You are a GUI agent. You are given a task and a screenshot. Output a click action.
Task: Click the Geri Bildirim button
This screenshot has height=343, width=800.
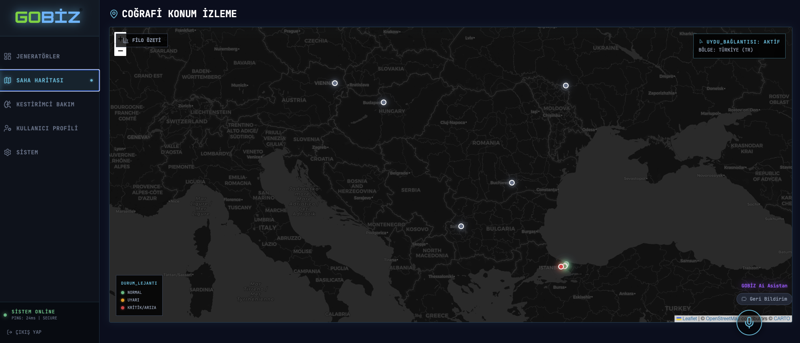[764, 299]
